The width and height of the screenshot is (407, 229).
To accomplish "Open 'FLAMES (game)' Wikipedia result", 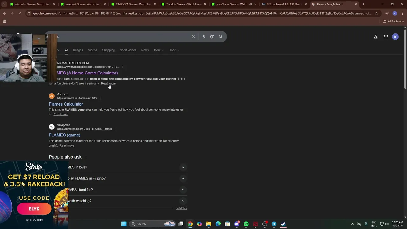I will point(65,135).
